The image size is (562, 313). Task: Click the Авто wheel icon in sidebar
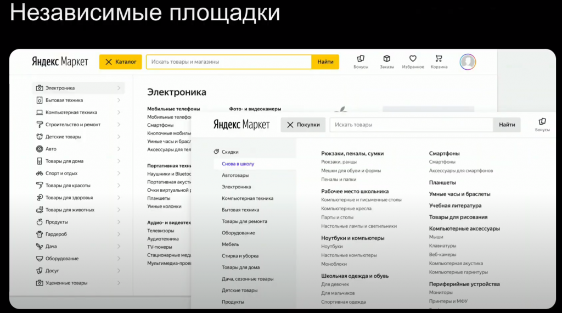pos(40,149)
